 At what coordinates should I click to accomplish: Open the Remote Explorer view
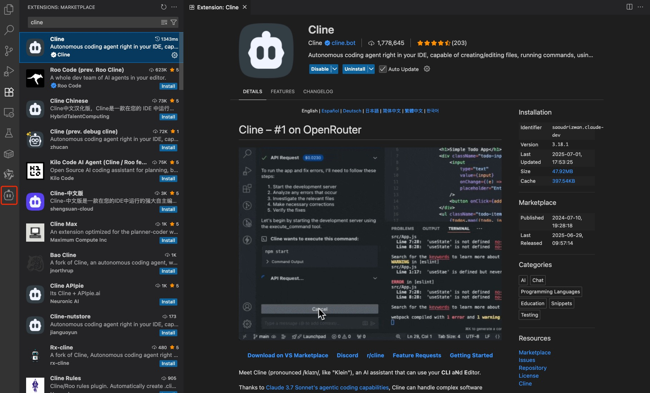[9, 113]
